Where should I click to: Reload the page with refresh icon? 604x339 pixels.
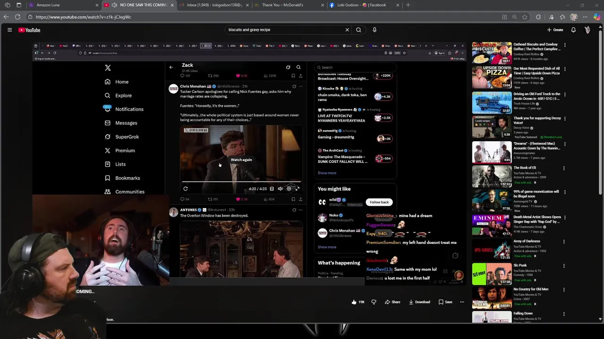pyautogui.click(x=17, y=17)
